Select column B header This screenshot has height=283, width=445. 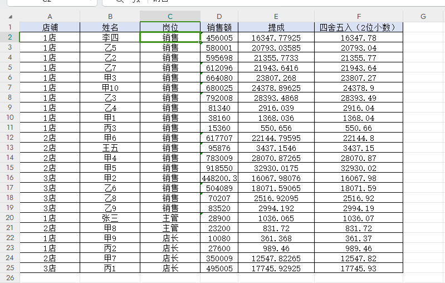point(110,17)
